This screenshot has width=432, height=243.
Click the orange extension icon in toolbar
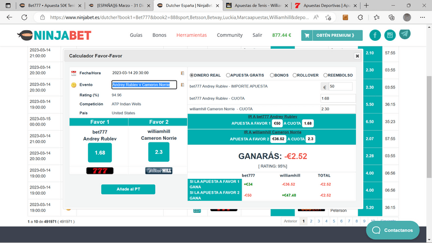[x=345, y=18]
